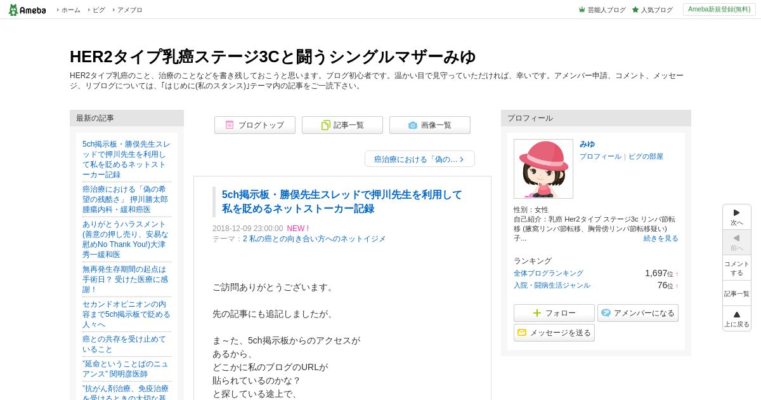Open recent article "延命ということばのニュアンス"
This screenshot has width=761, height=400.
(x=126, y=369)
